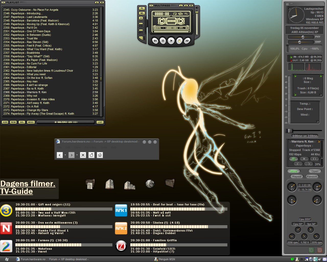The width and height of the screenshot is (327, 262).
Task: Click ADD button in the playlist window
Action: [x=5, y=122]
